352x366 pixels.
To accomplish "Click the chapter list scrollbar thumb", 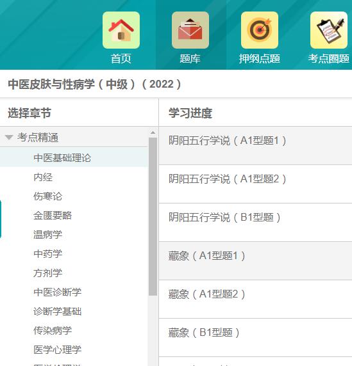I will (x=153, y=216).
